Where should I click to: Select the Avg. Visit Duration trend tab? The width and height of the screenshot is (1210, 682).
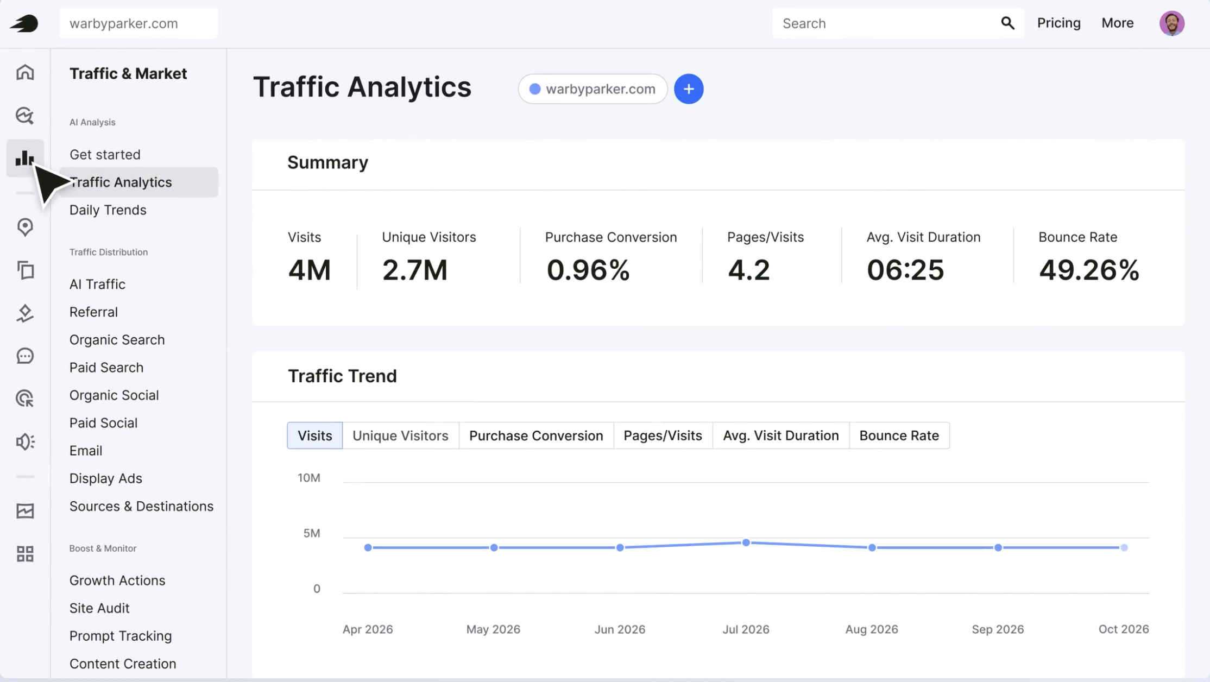pos(781,435)
